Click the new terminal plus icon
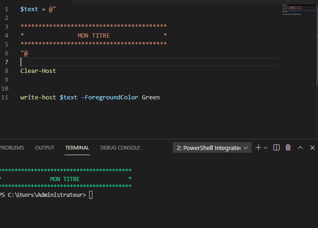 [x=259, y=148]
